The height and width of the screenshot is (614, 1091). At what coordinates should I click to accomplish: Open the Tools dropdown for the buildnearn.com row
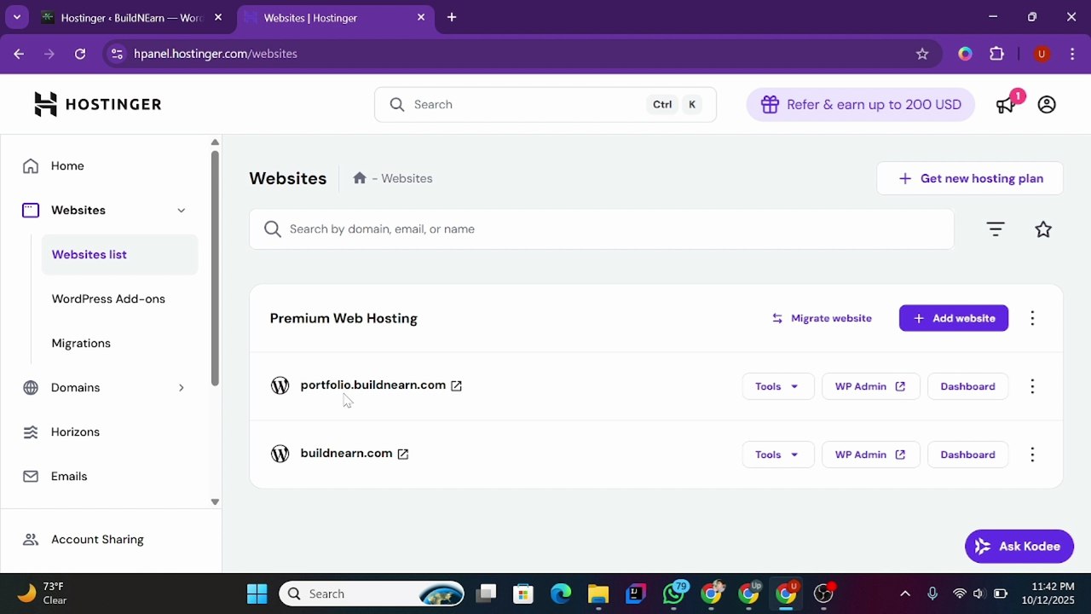(777, 455)
